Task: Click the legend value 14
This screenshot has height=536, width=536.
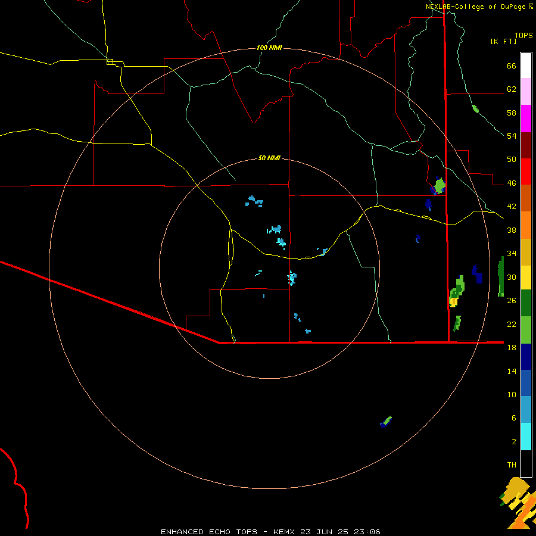Action: point(512,371)
